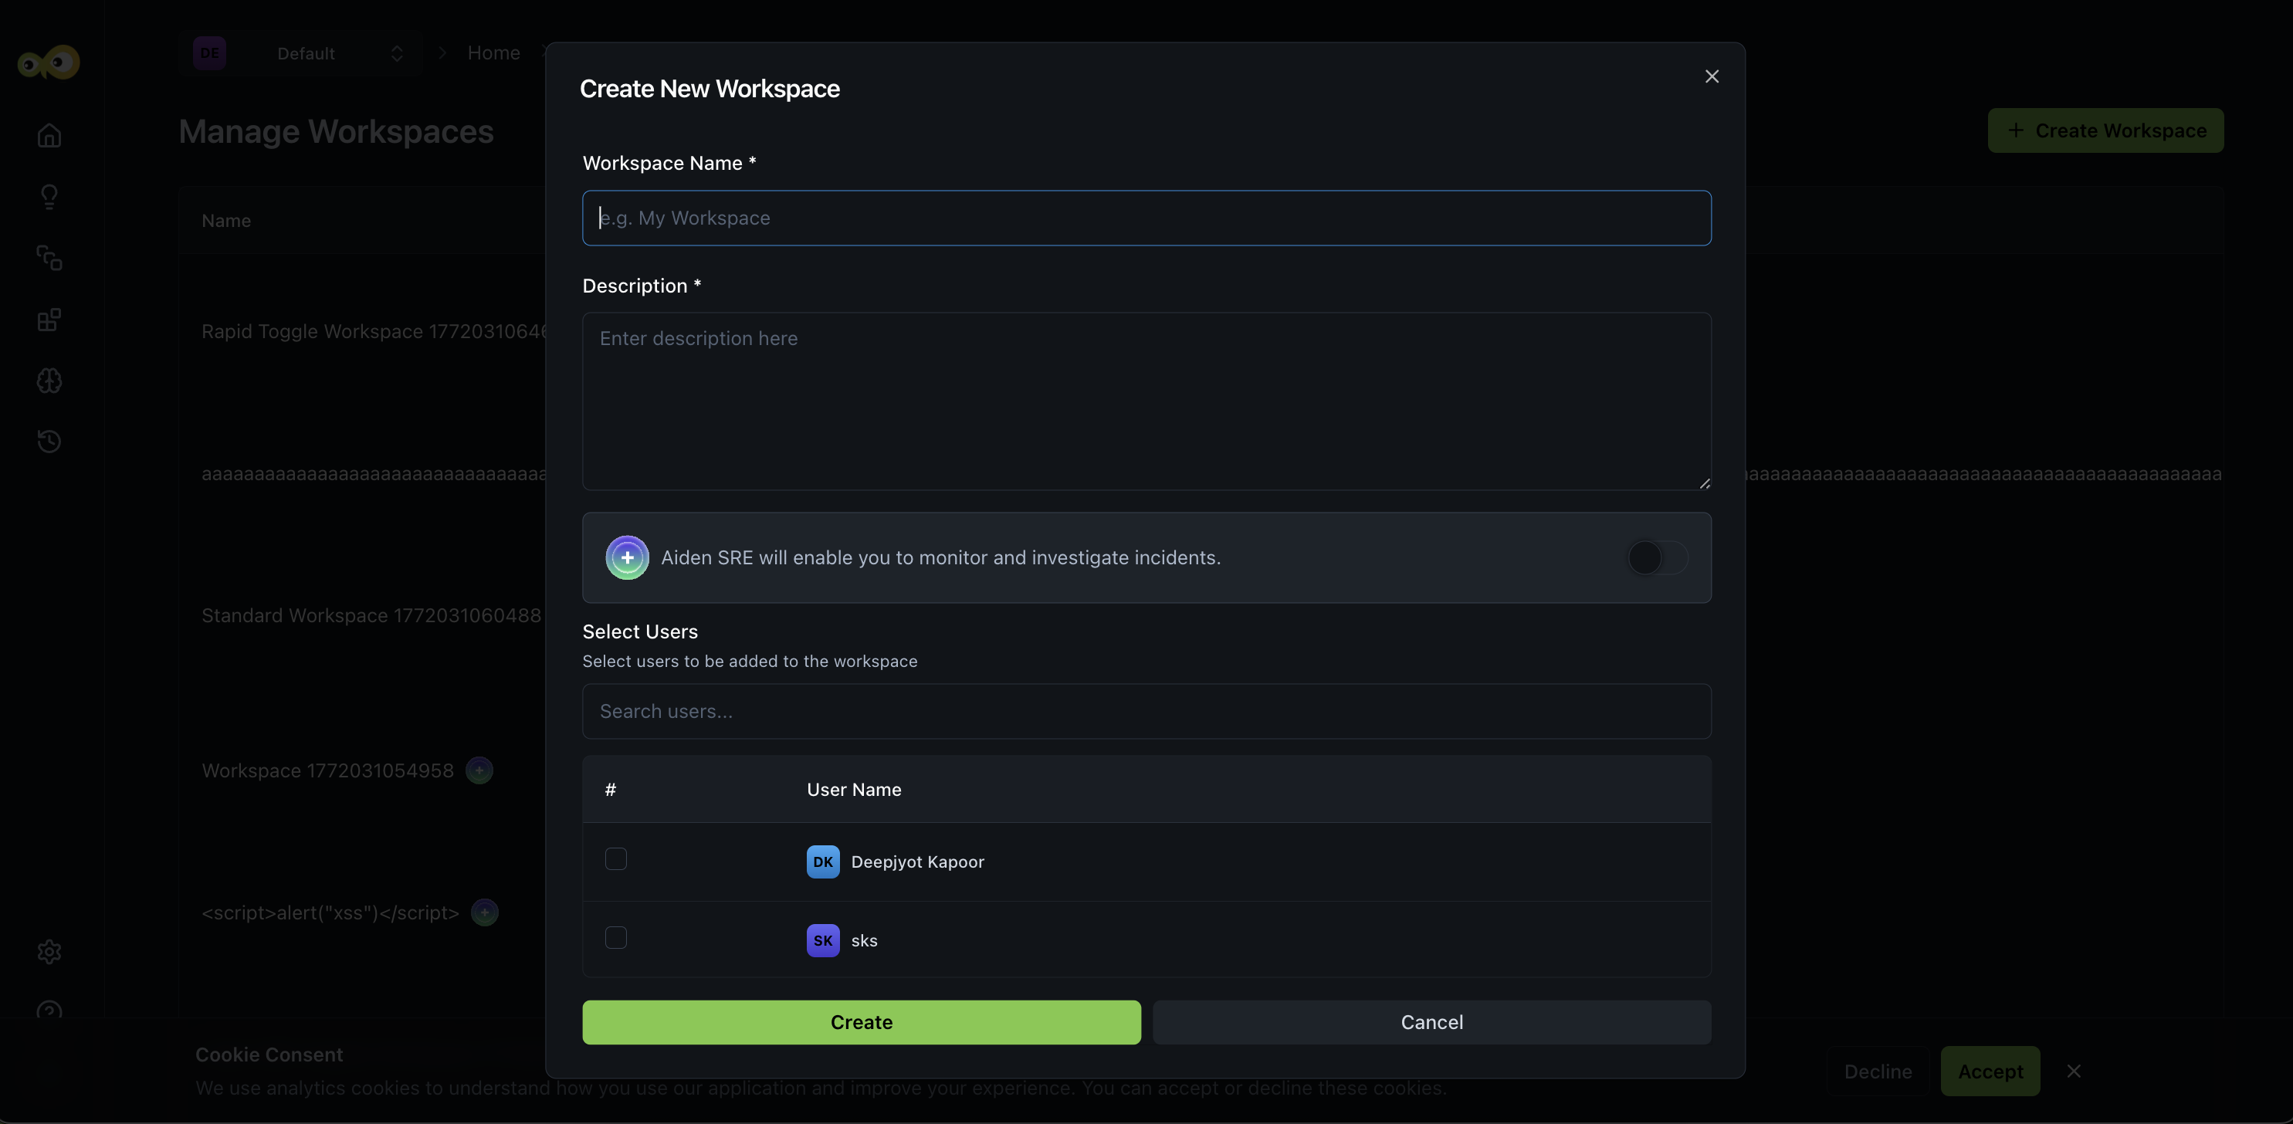Click the DK avatar for Deepjyot Kapoor

822,862
